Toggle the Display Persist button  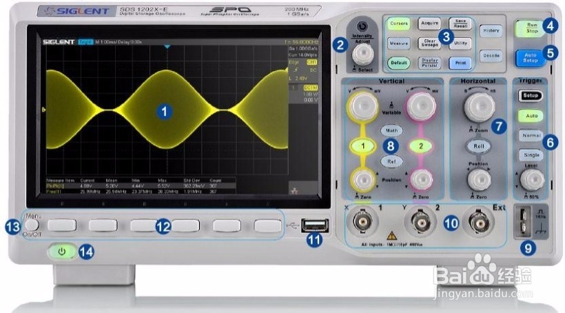[x=429, y=63]
